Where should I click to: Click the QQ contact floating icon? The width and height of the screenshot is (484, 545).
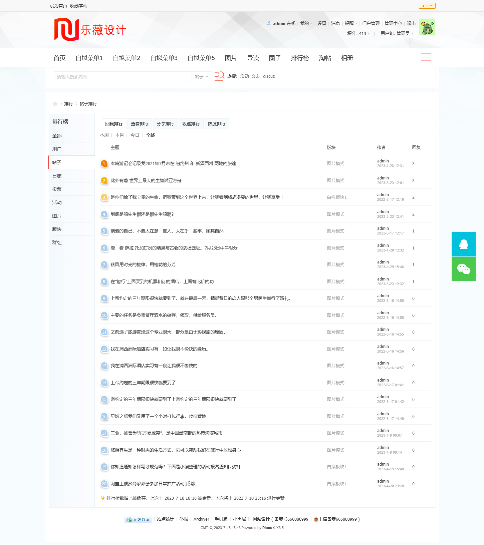(463, 244)
